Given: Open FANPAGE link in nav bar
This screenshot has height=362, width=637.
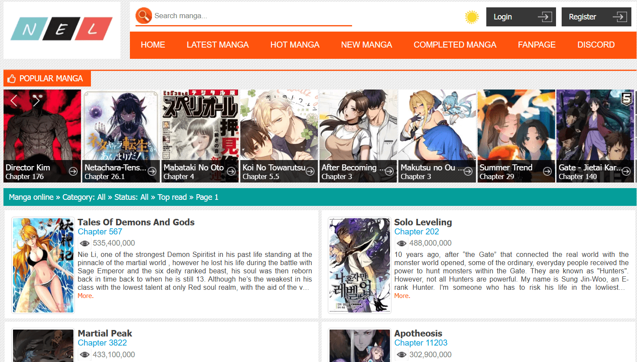Looking at the screenshot, I should pyautogui.click(x=537, y=45).
